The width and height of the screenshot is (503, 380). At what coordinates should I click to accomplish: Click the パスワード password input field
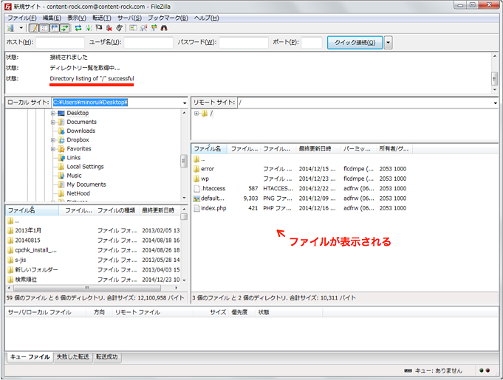[244, 42]
